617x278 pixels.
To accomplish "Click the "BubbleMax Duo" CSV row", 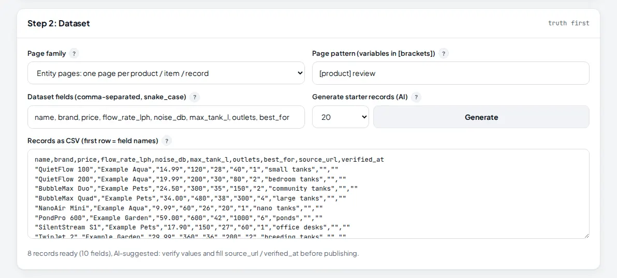I will pyautogui.click(x=196, y=189).
